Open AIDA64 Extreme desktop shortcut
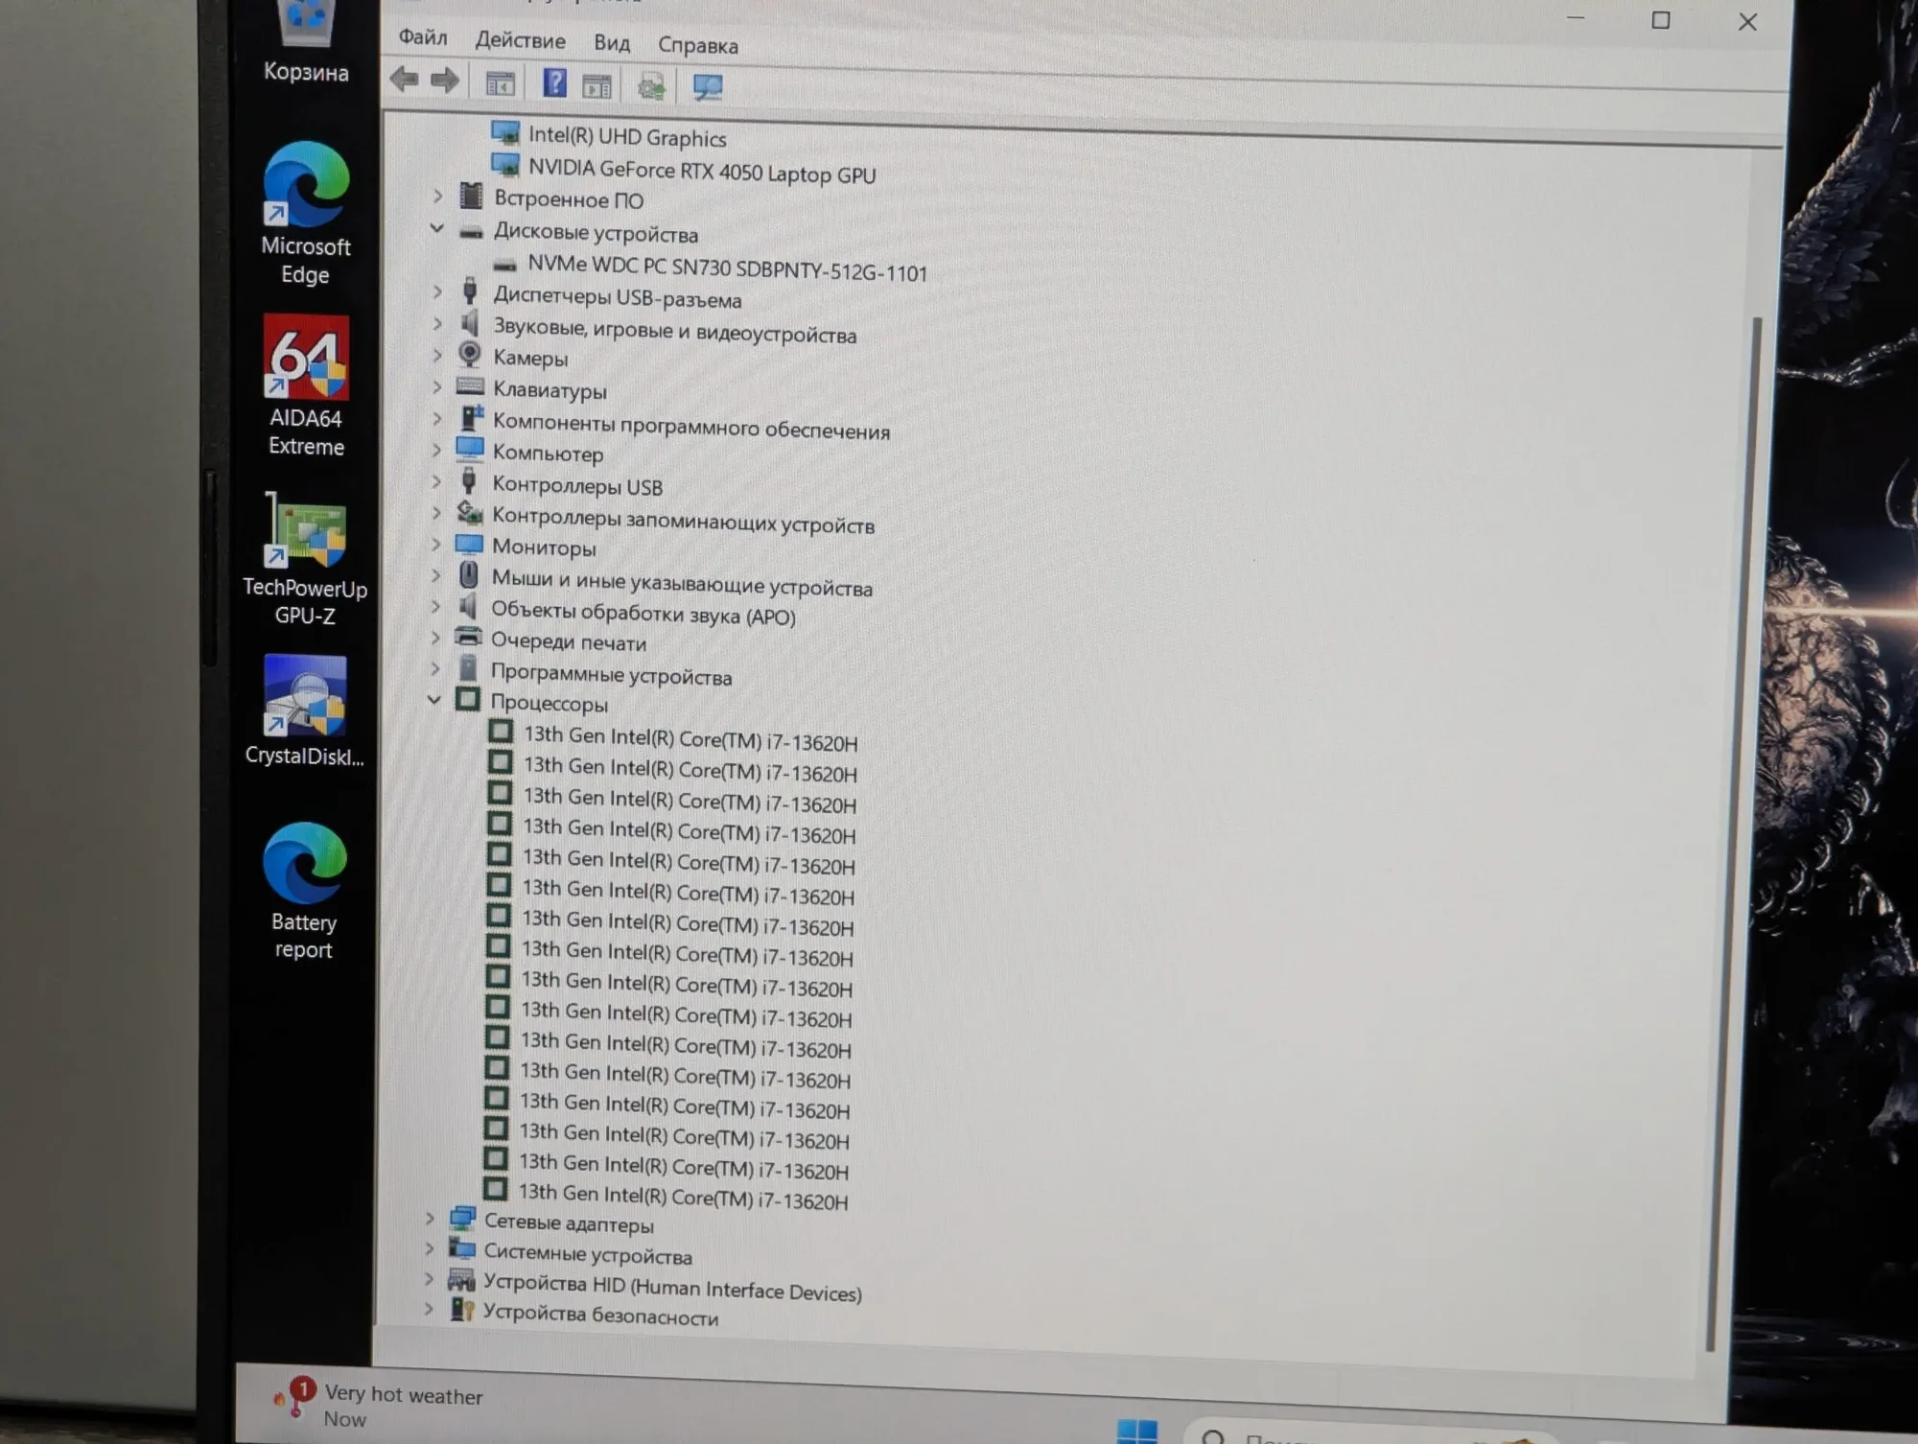Image resolution: width=1918 pixels, height=1444 pixels. pyautogui.click(x=306, y=385)
